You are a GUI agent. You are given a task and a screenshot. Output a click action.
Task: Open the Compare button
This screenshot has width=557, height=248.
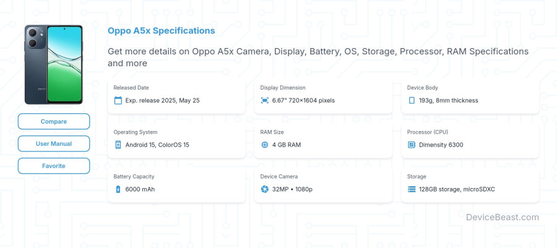(54, 121)
